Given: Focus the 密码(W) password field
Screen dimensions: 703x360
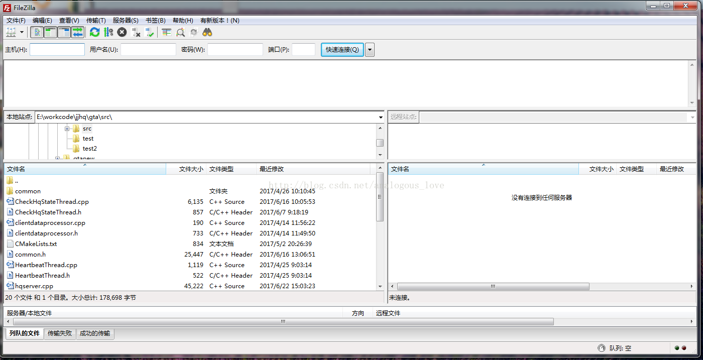Looking at the screenshot, I should coord(235,50).
